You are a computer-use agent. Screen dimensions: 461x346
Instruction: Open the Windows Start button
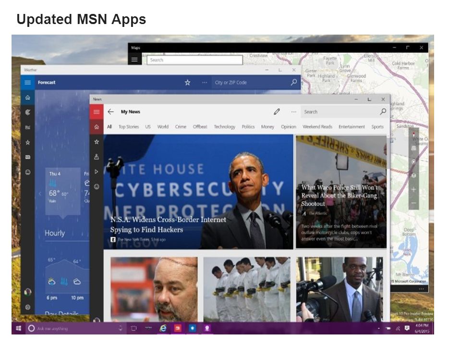[x=18, y=328]
